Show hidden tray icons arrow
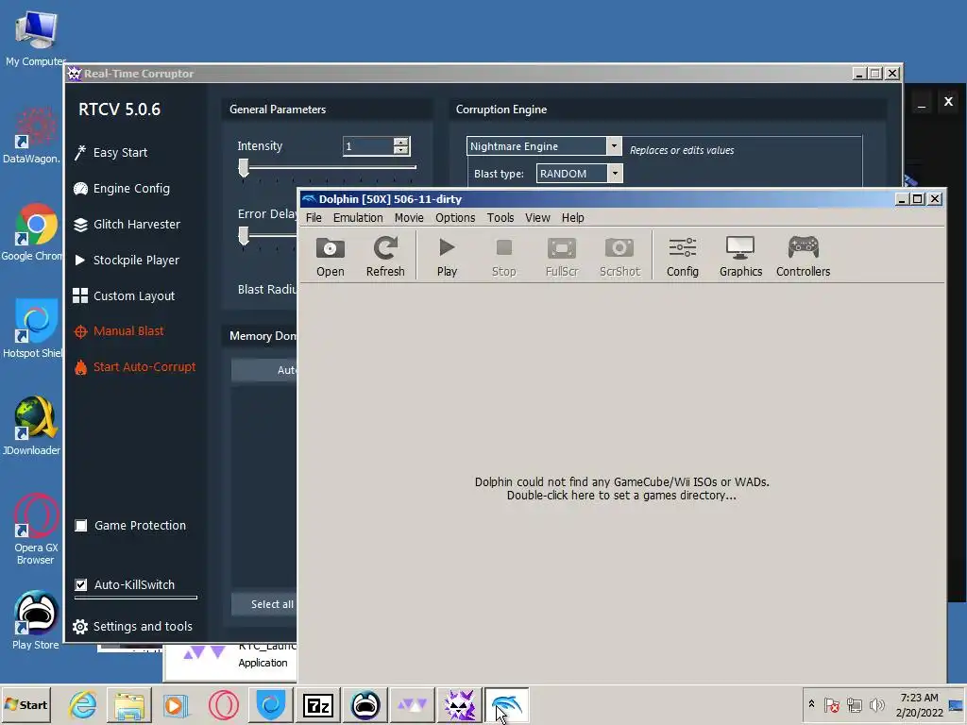967x725 pixels. click(811, 704)
